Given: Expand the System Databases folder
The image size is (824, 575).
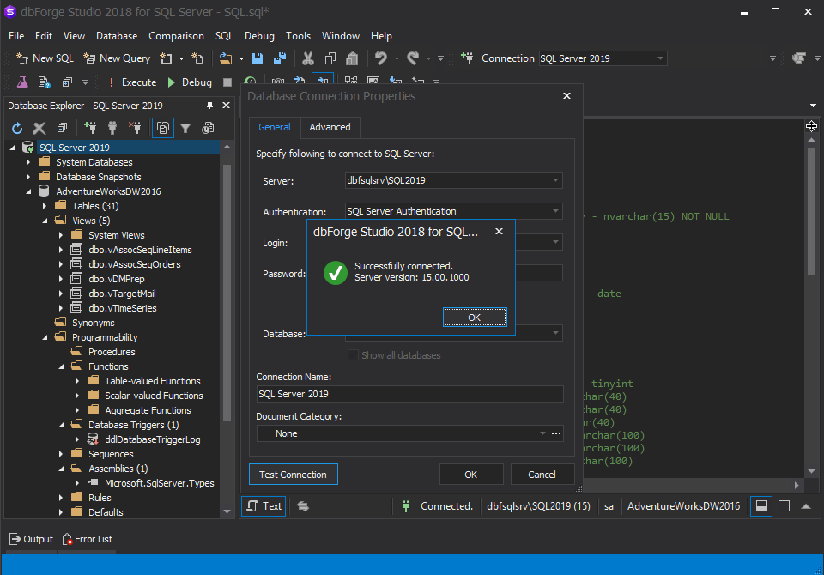Looking at the screenshot, I should coord(28,162).
